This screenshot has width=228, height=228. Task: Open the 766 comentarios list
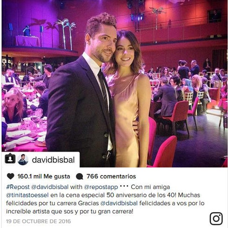pos(111,176)
